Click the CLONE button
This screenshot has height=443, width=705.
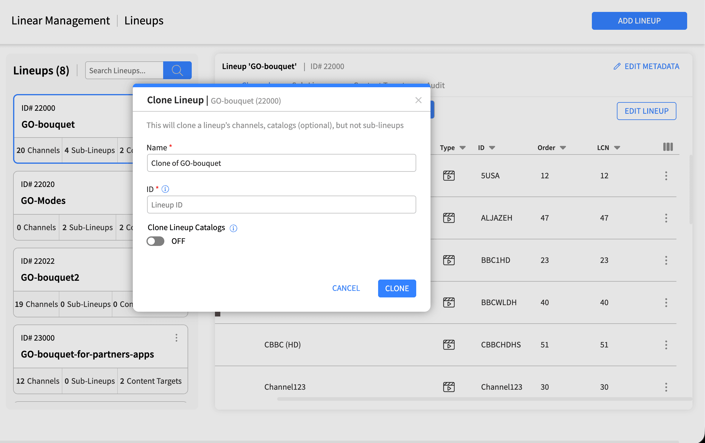click(x=397, y=288)
